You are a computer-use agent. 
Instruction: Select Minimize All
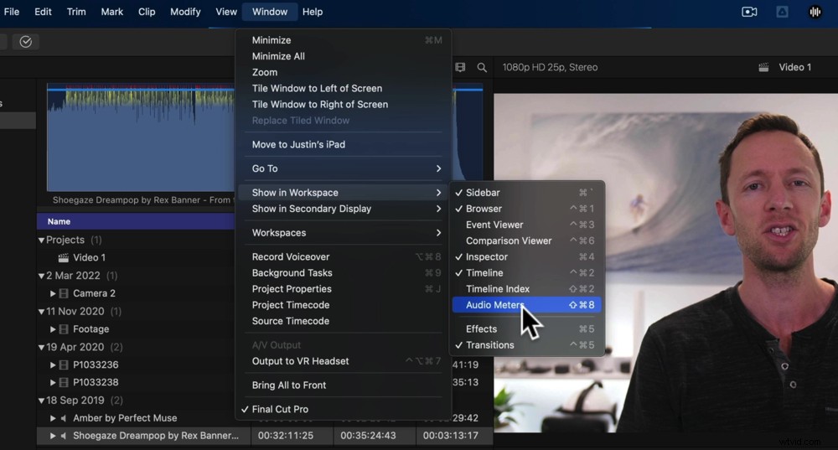(343, 56)
